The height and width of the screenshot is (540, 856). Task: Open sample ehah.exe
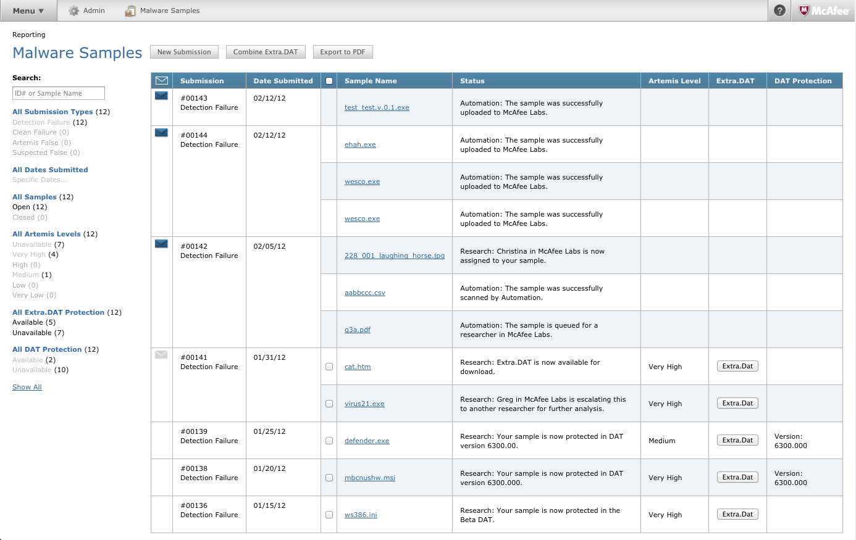pyautogui.click(x=360, y=144)
